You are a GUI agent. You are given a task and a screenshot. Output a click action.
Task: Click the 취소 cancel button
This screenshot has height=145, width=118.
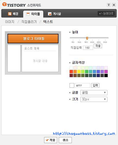[65, 140]
